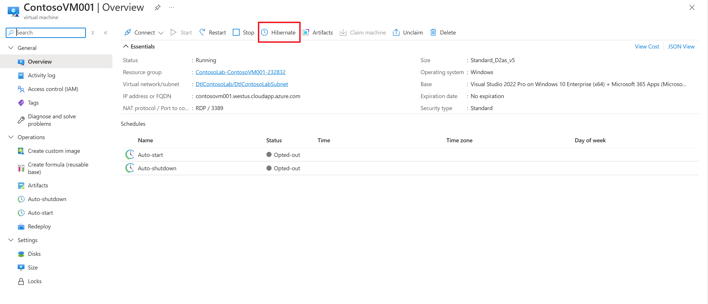Image resolution: width=708 pixels, height=304 pixels.
Task: Hibernate the virtual machine
Action: coord(278,33)
